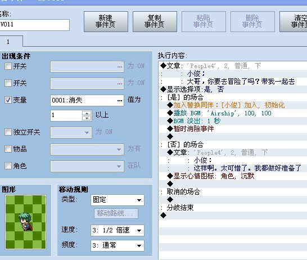
Task: Select 播放 BGM: 'Airship' command
Action: (x=233, y=113)
